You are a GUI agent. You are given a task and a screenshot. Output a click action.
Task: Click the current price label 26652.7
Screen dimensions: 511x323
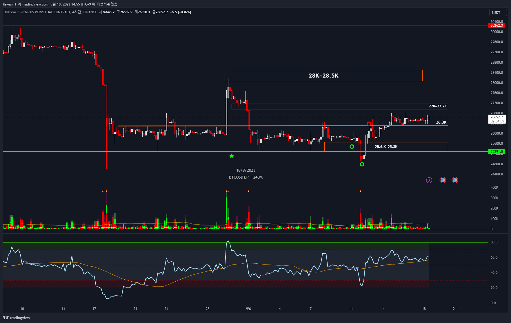[497, 117]
